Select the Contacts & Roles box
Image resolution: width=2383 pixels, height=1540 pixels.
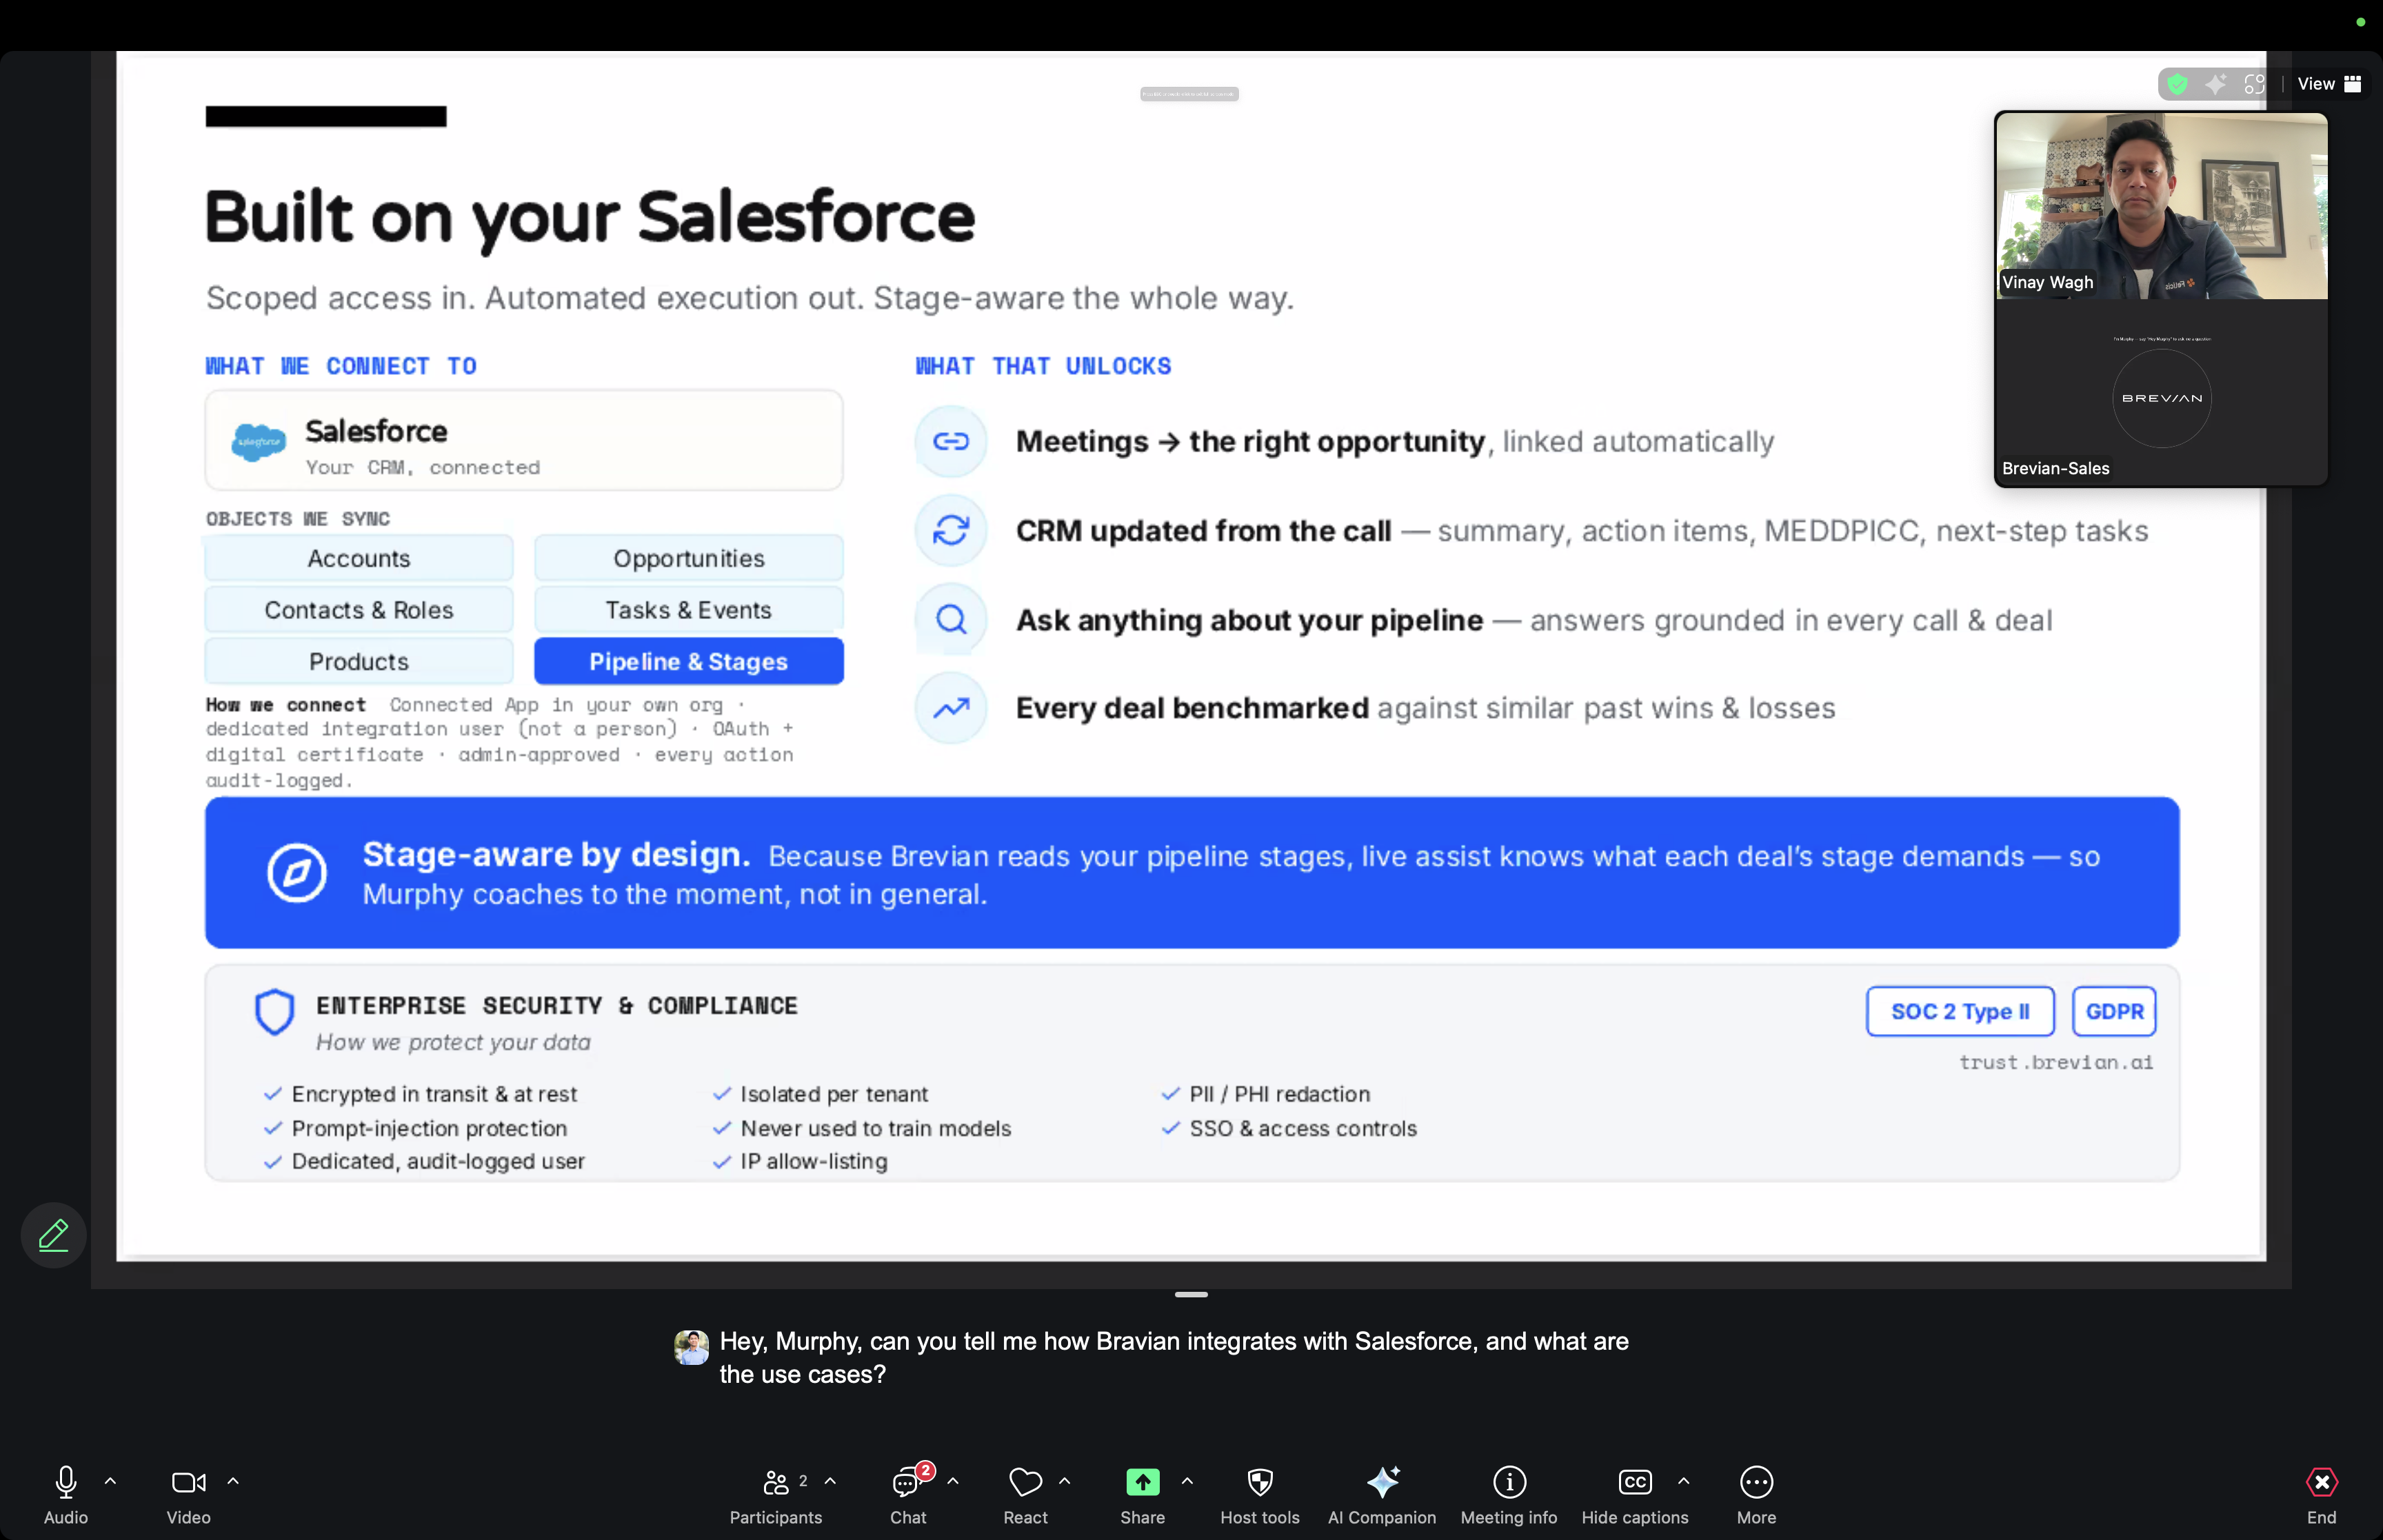(359, 610)
